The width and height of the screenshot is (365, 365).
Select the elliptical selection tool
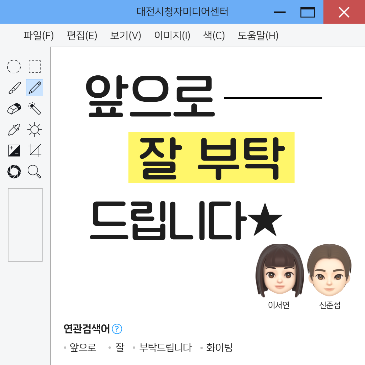14,67
